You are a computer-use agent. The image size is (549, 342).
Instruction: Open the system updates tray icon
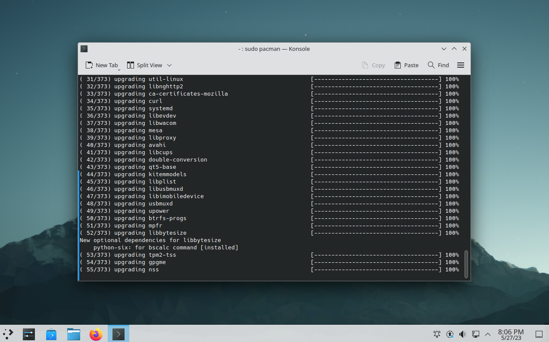click(450, 334)
